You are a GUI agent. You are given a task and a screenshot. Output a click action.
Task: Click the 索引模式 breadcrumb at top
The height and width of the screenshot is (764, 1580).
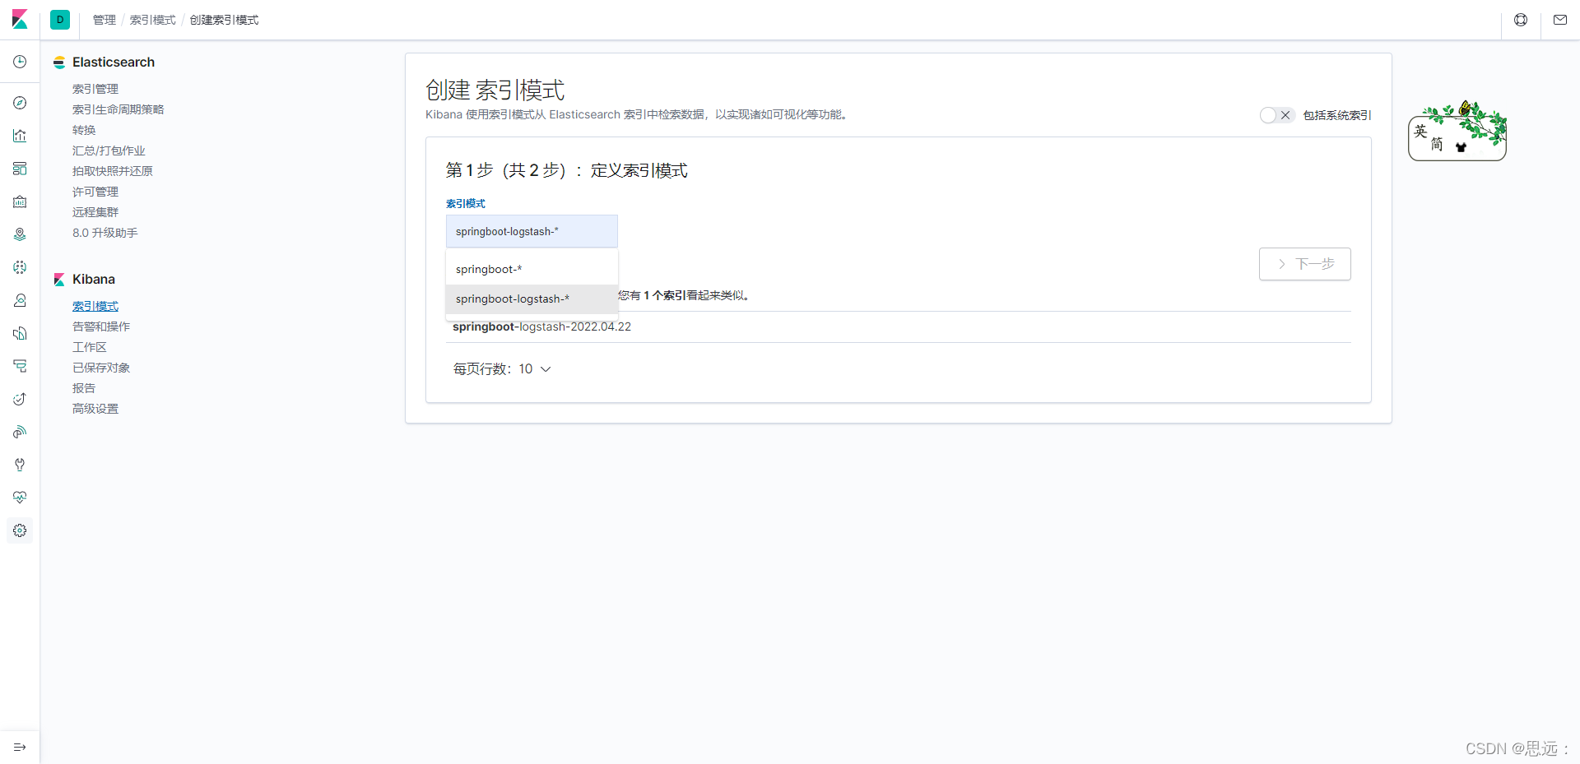tap(152, 20)
